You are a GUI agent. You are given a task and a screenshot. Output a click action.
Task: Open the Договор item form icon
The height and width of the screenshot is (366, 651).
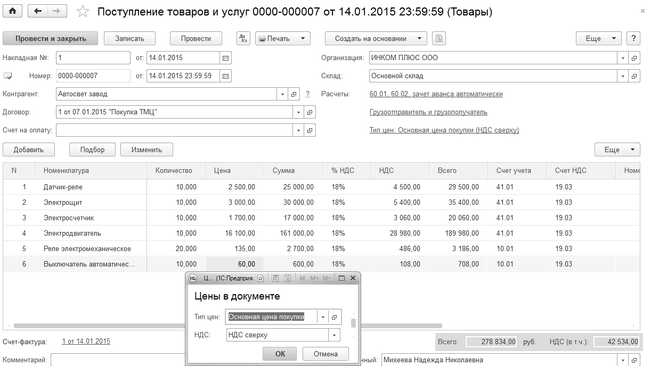click(310, 112)
